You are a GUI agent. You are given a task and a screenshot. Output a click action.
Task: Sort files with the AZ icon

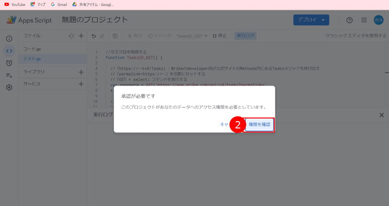71,36
